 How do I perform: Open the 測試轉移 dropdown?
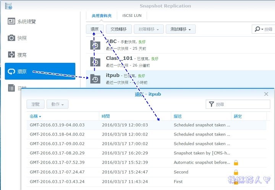click(181, 29)
